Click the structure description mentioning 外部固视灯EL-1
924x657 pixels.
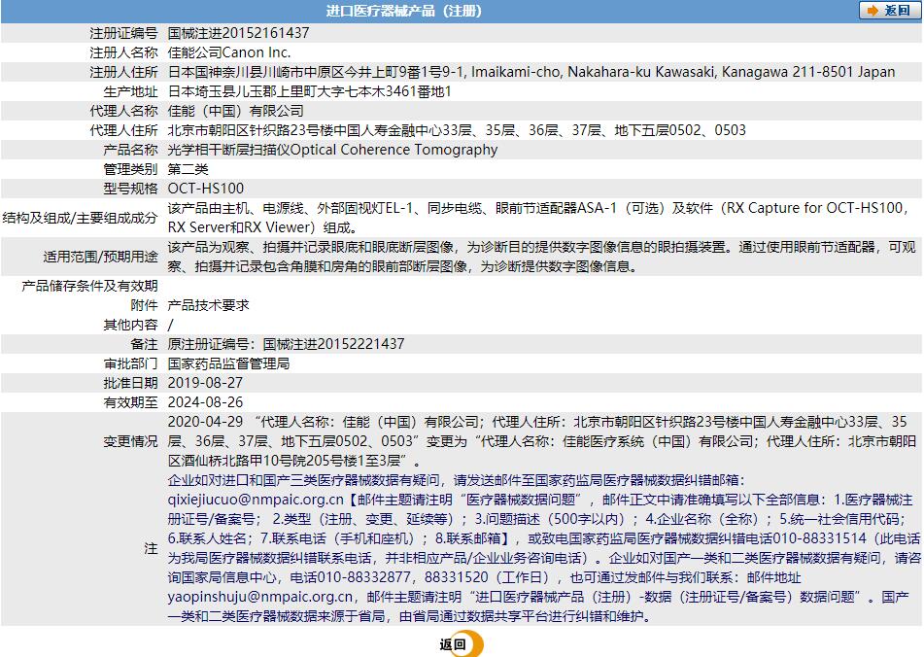[x=538, y=218]
